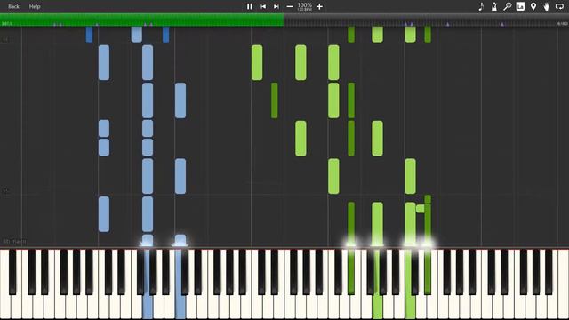Click the Ab major key label

[14, 241]
